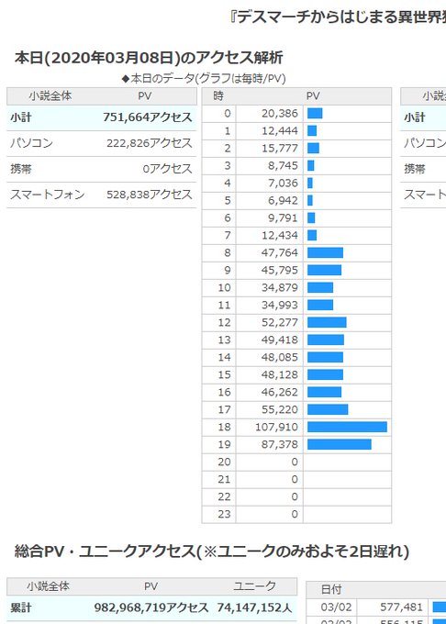Click the blue bar for hour 0
Viewport: 446px width, 624px height.
point(315,114)
